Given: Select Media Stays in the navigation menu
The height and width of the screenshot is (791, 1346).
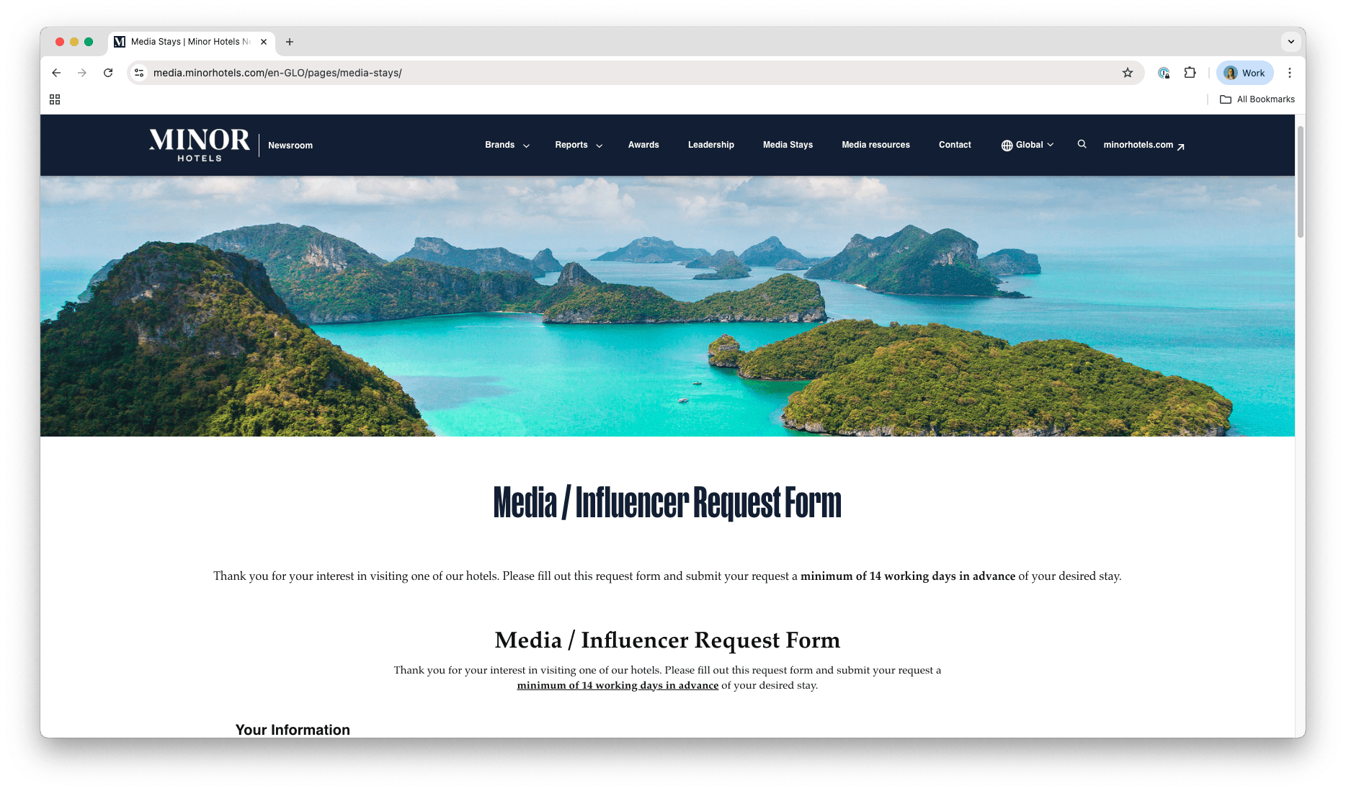Looking at the screenshot, I should (788, 145).
